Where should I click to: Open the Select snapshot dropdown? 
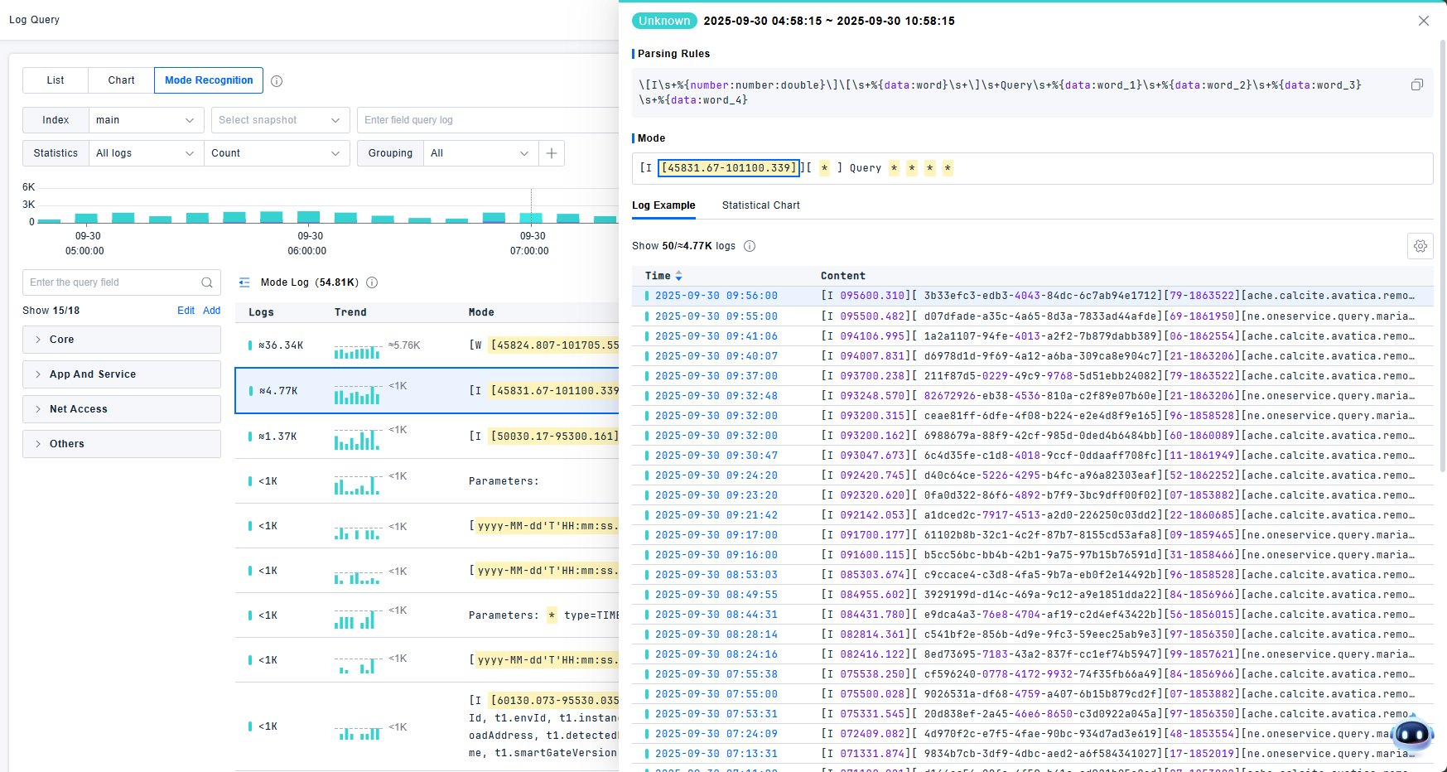pyautogui.click(x=279, y=120)
